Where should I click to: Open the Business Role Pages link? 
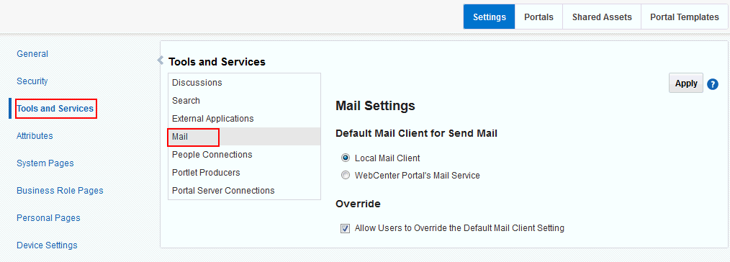(60, 191)
